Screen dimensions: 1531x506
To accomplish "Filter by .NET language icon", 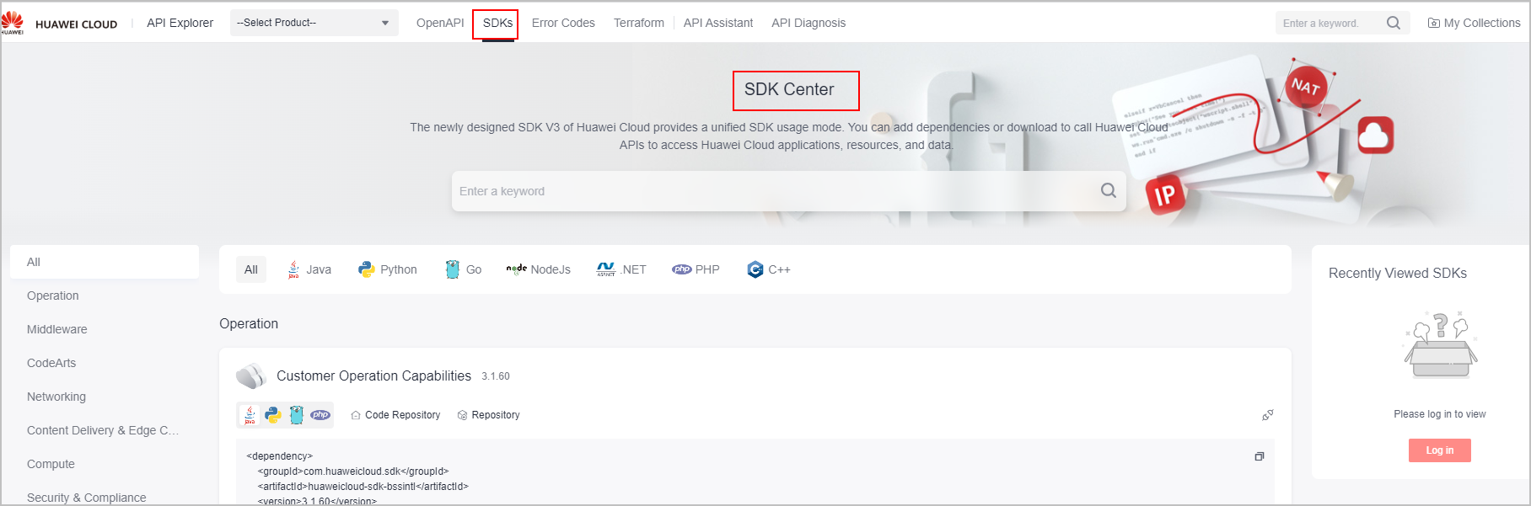I will tap(605, 269).
